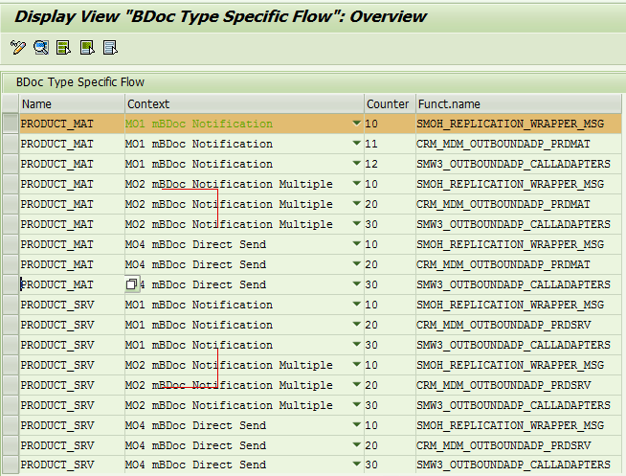Click CRM_MDM_OUTBOUNDADP_PRDSRV in PRODUCT_SRV MO1 row

tap(503, 325)
